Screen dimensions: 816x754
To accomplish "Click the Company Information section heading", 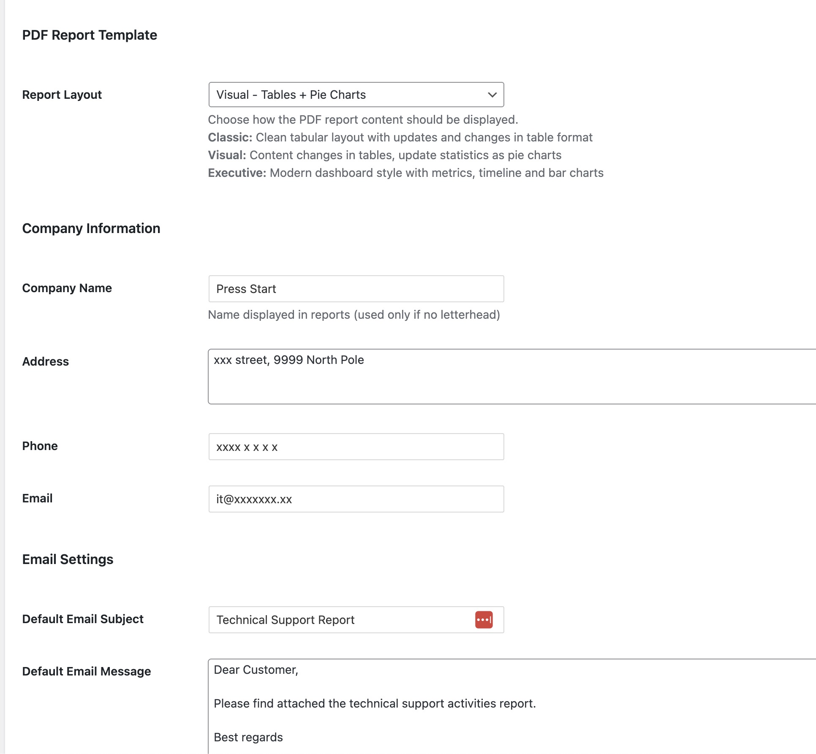I will point(91,228).
